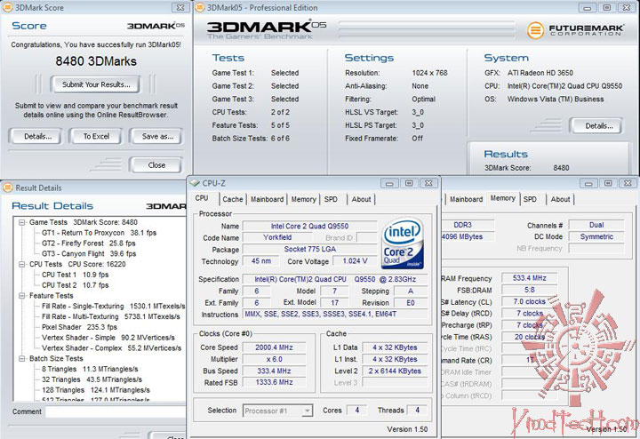Click the Level 2 cache 2 x 6144 KBytes value

click(x=395, y=371)
